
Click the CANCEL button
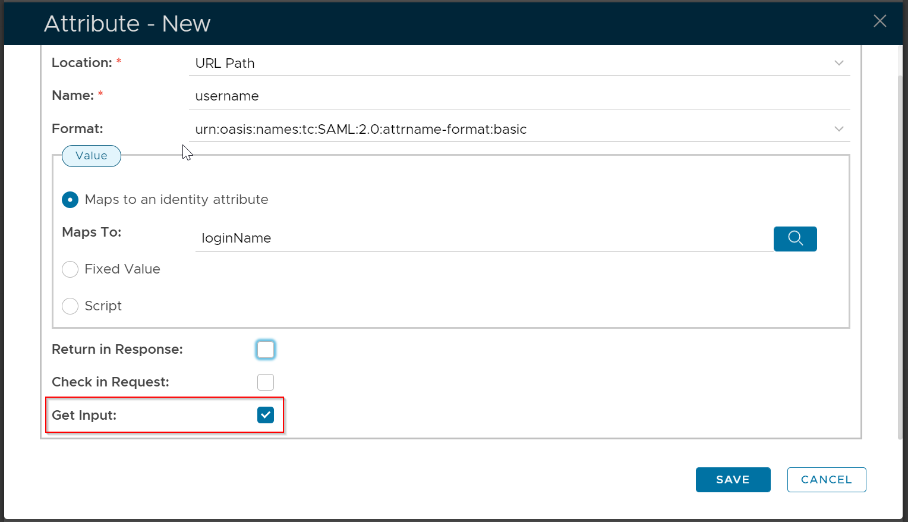pos(826,480)
